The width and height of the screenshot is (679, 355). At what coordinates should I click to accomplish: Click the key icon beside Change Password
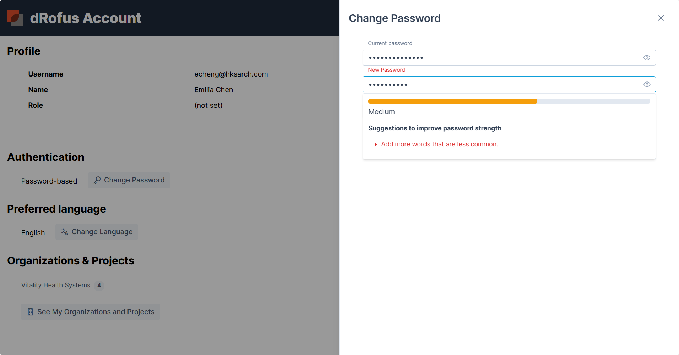click(97, 180)
